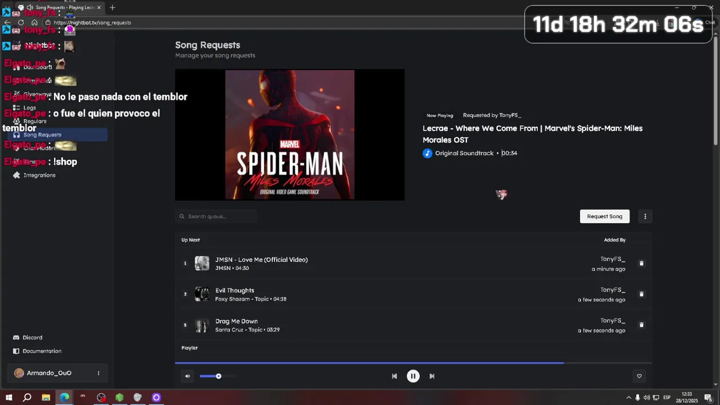Open JMSN - Love Me (Official Video) title
The image size is (720, 405).
(x=262, y=260)
